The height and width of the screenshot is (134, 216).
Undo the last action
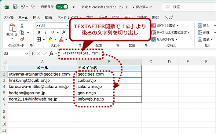[x=23, y=7]
